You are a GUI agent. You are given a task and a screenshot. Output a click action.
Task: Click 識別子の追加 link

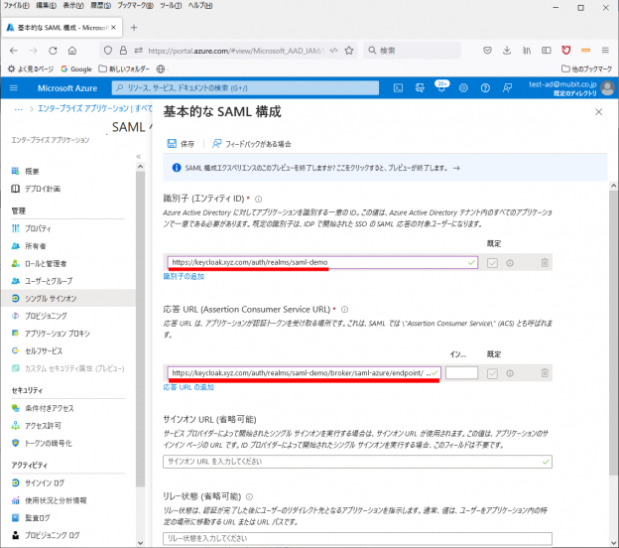184,277
